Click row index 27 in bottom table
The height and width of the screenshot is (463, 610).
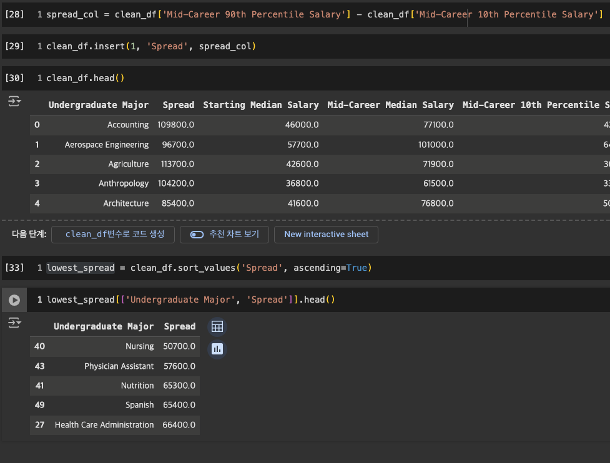pos(40,425)
